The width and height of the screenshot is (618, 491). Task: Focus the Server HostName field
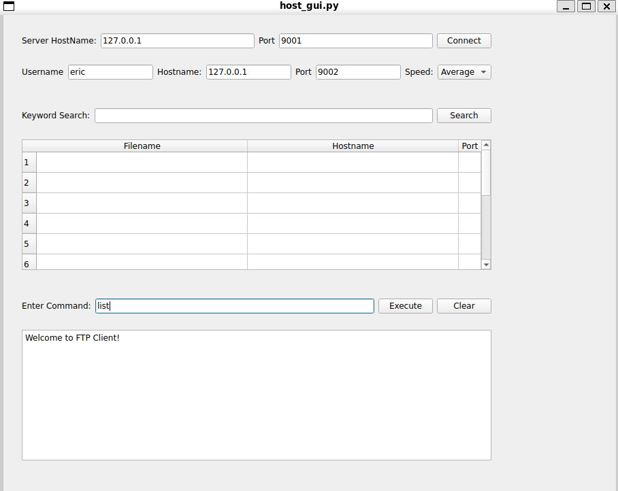(177, 41)
